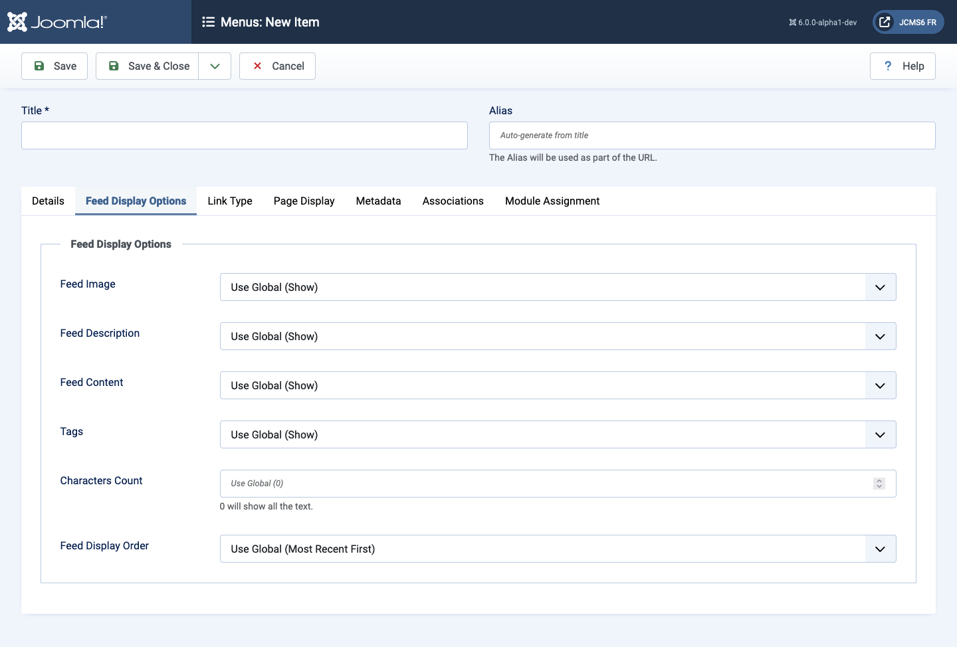Switch to the Associations tab
The width and height of the screenshot is (957, 647).
coord(453,201)
